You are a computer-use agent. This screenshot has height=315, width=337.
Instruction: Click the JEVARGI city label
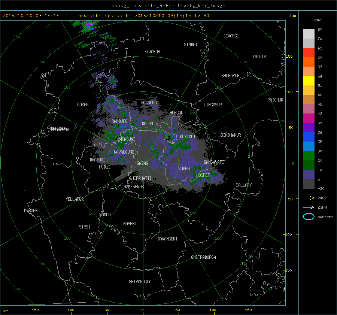point(231,36)
